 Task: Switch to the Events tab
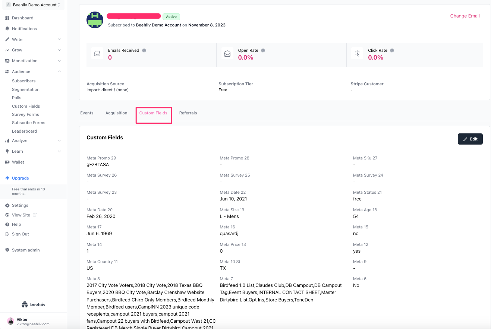click(x=87, y=113)
